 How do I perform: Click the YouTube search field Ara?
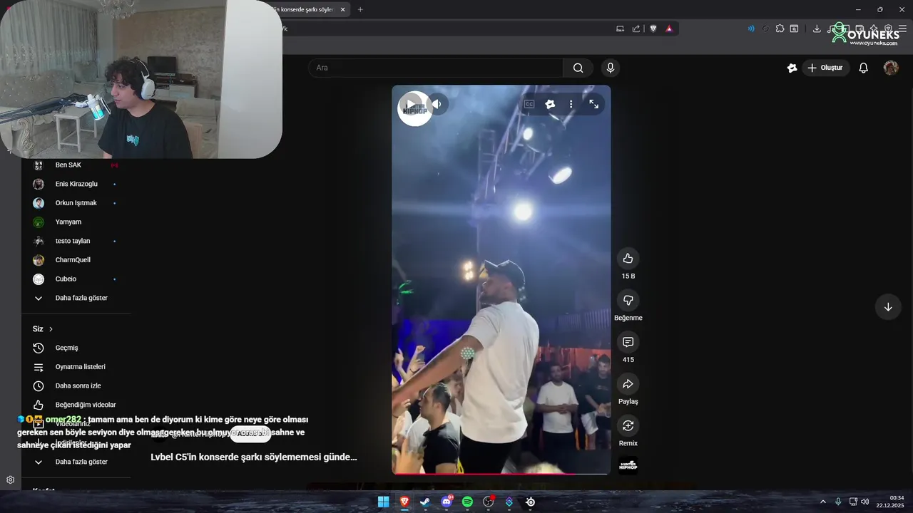point(435,68)
